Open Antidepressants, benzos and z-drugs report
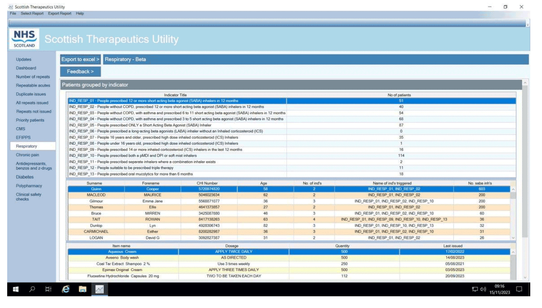The image size is (542, 308). (33, 166)
